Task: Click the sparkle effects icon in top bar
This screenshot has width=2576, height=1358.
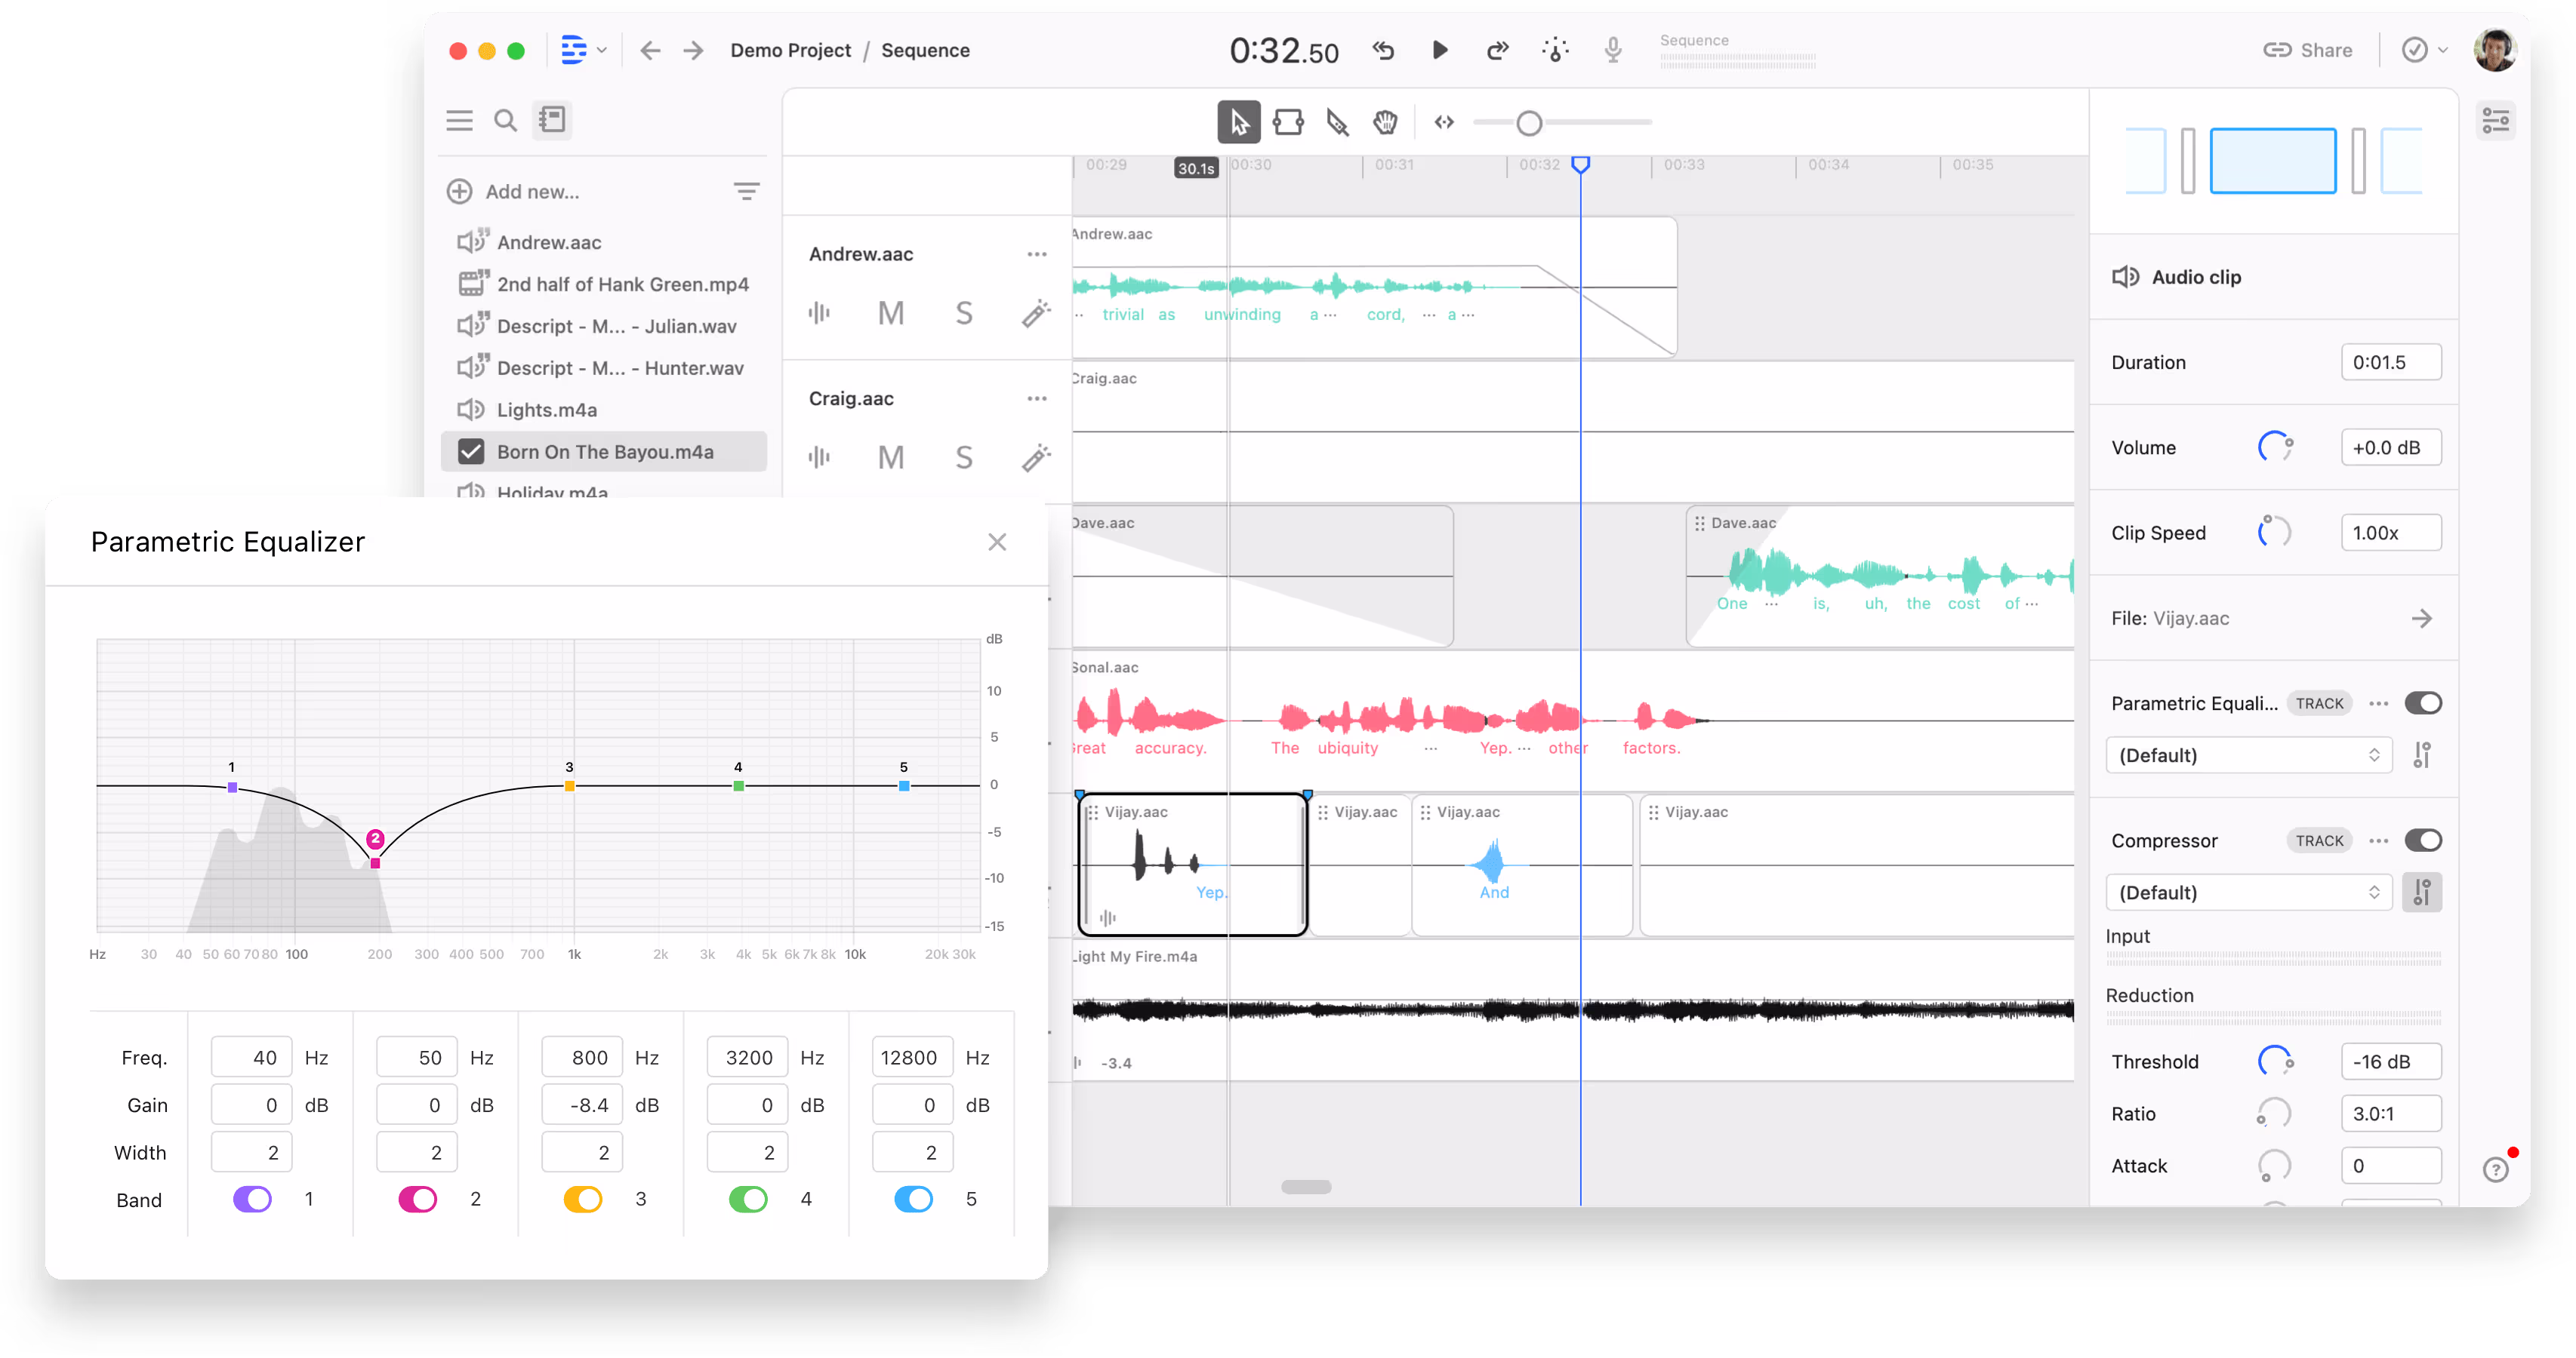Action: tap(1555, 50)
